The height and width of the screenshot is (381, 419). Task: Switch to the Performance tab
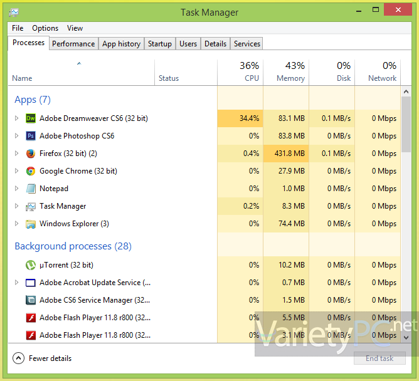[73, 43]
